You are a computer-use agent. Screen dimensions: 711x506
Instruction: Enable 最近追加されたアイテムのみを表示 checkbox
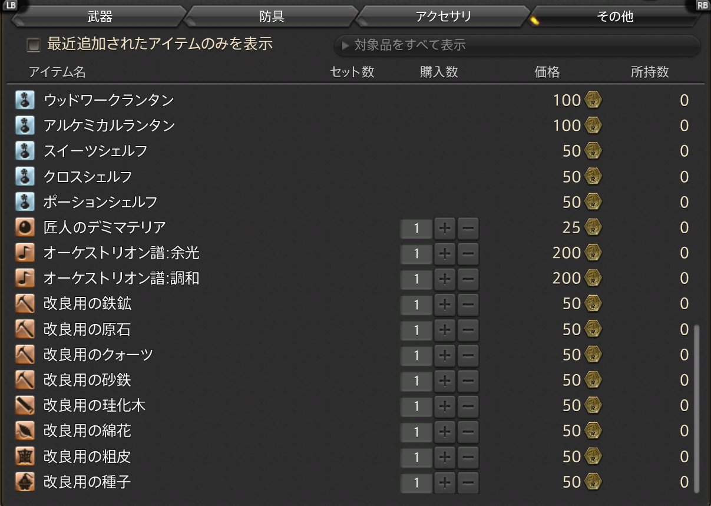coord(34,44)
